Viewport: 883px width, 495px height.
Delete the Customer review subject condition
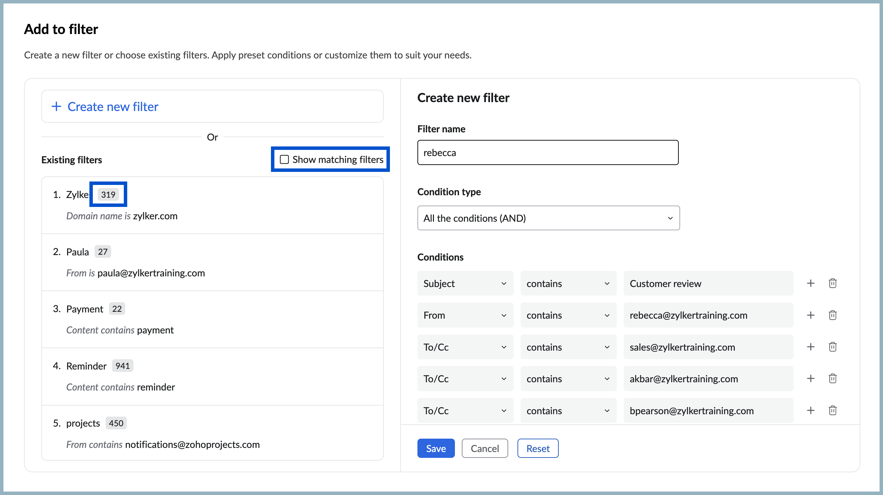click(x=832, y=283)
